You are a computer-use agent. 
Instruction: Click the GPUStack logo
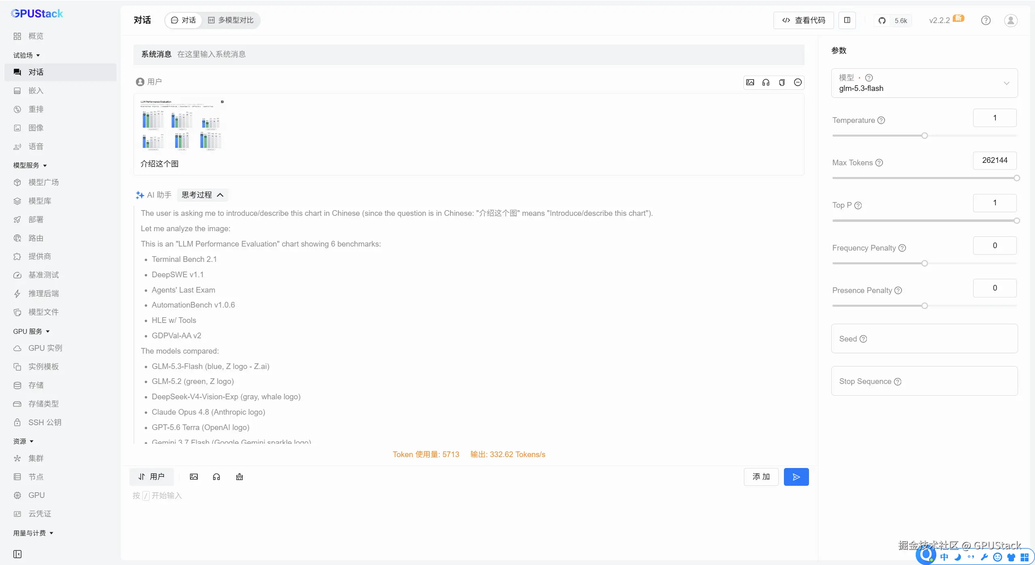tap(37, 14)
